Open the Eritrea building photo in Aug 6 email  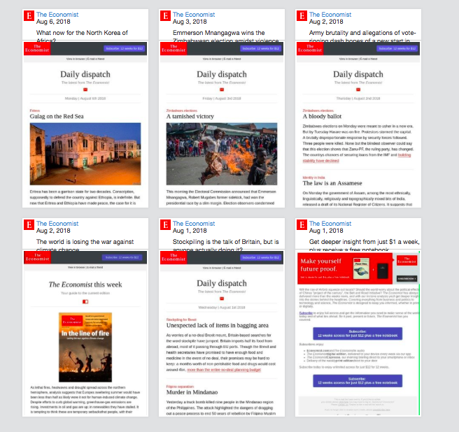[x=85, y=154]
